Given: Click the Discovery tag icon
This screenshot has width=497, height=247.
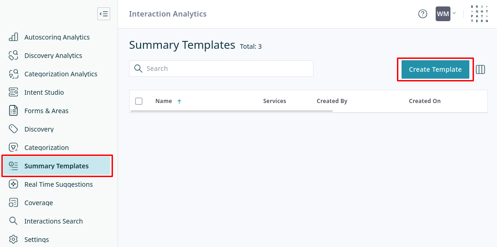Looking at the screenshot, I should tap(13, 129).
